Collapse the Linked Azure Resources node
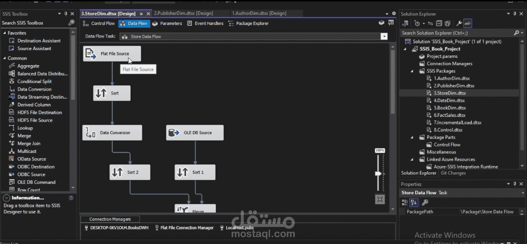This screenshot has width=527, height=244. [x=412, y=160]
